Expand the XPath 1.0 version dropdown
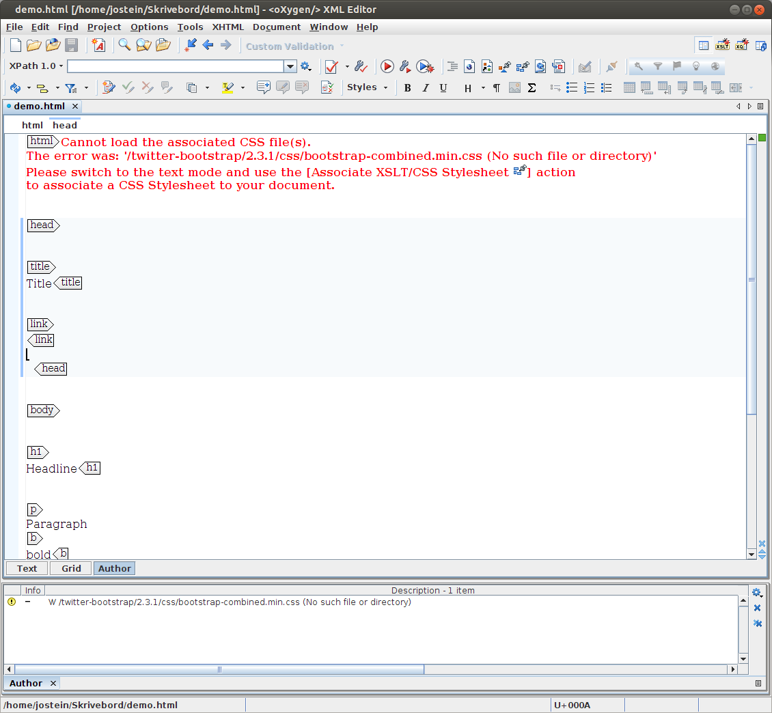 pyautogui.click(x=36, y=66)
